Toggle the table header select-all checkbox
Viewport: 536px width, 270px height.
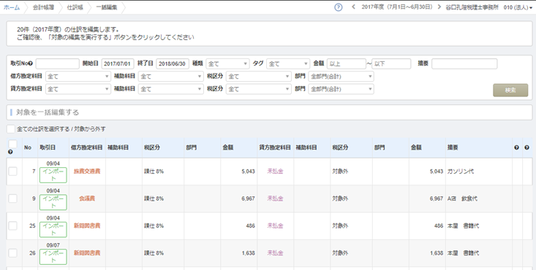(12, 144)
